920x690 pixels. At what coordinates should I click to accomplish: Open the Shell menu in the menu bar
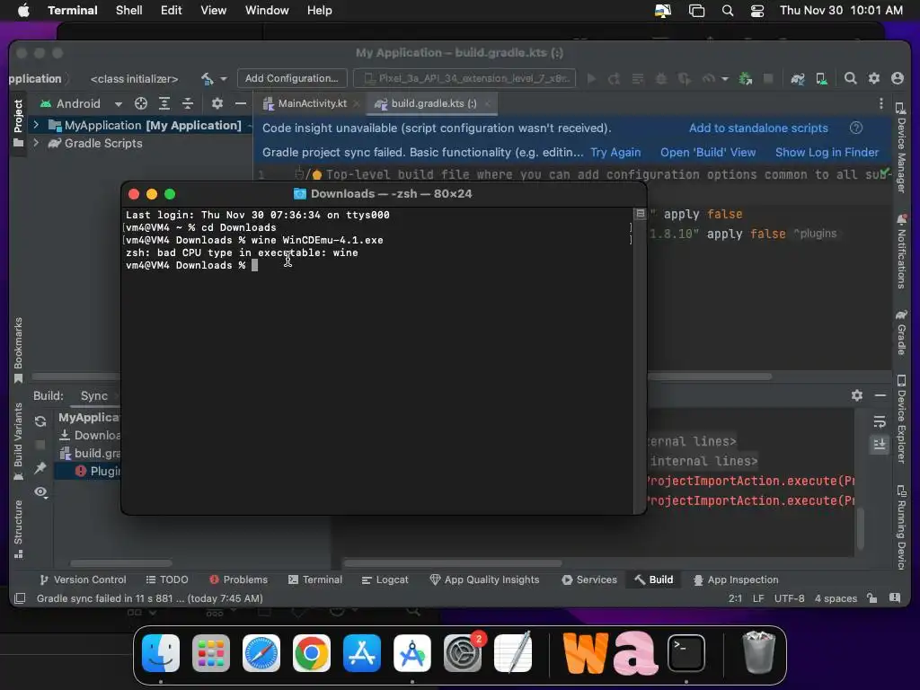129,11
